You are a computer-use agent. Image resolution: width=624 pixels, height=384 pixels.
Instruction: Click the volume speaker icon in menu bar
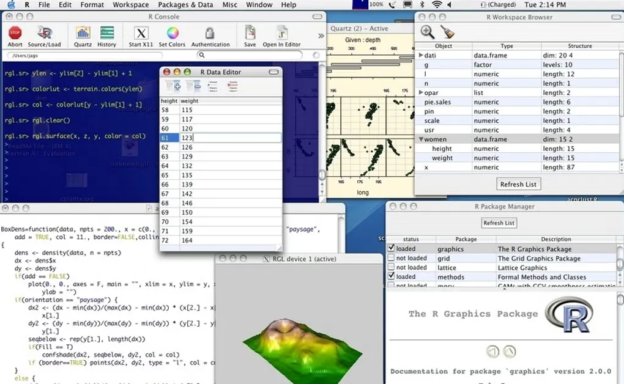tap(449, 5)
